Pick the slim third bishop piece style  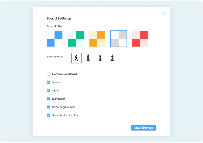(x=100, y=58)
